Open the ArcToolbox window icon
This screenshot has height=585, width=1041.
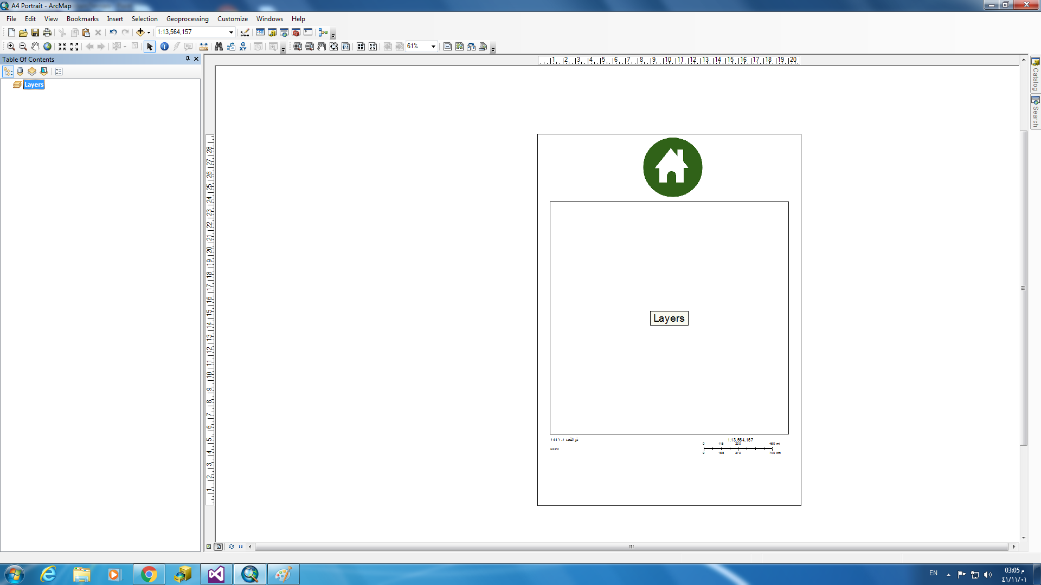296,32
